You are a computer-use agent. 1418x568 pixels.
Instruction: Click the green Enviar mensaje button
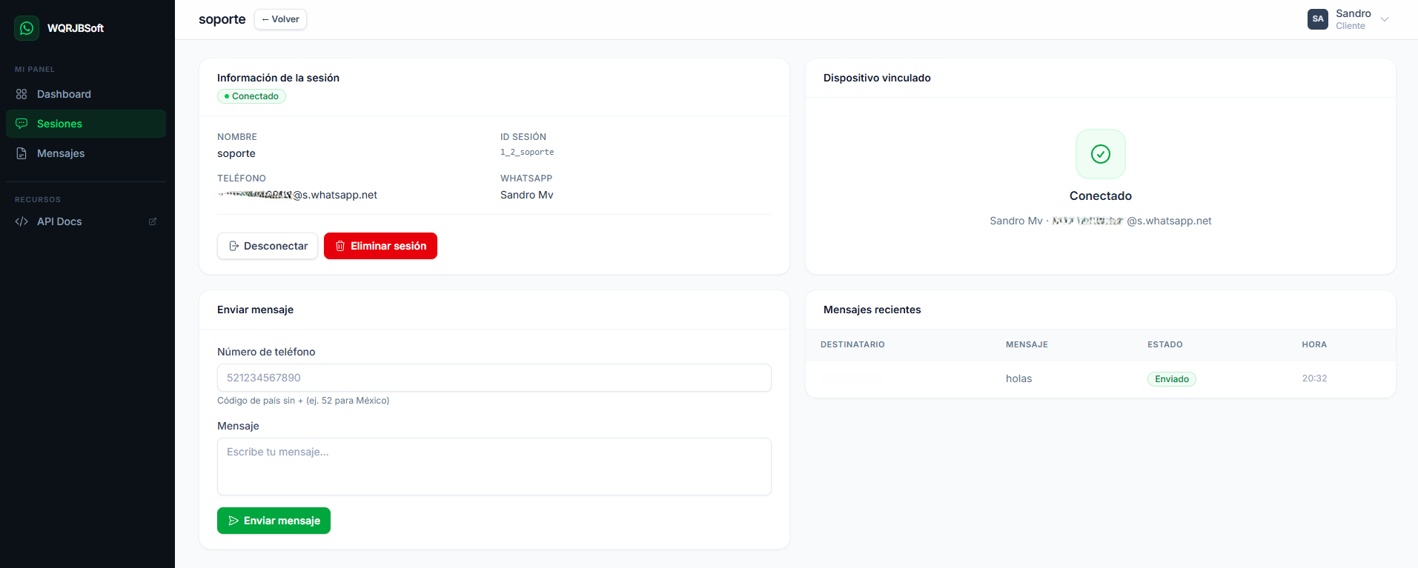coord(274,521)
